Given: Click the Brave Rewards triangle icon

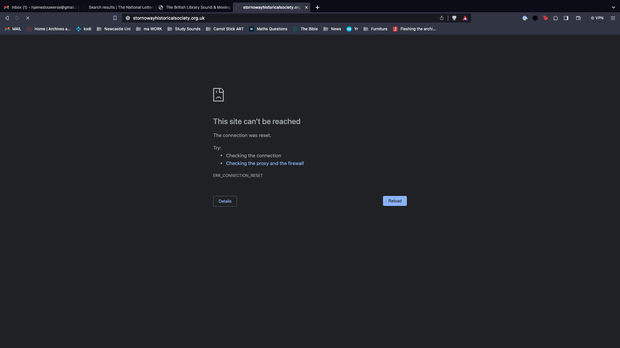Looking at the screenshot, I should point(465,18).
